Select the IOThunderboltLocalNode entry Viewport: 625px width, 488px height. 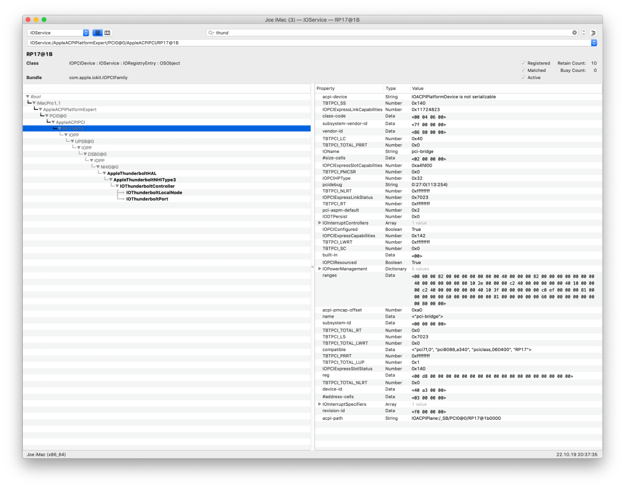(x=154, y=192)
